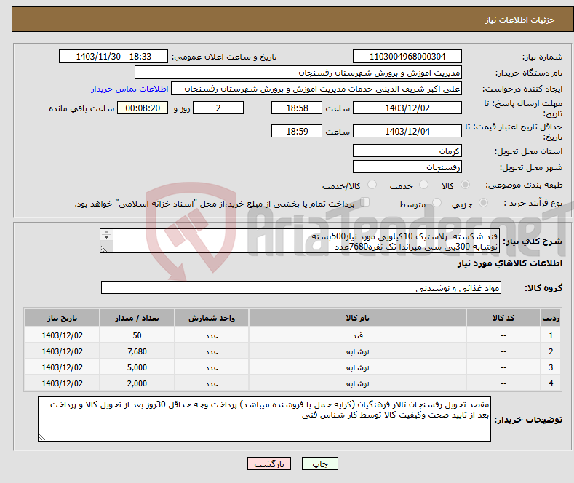Click quantity 50 in row 1
This screenshot has width=574, height=483.
coord(137,335)
